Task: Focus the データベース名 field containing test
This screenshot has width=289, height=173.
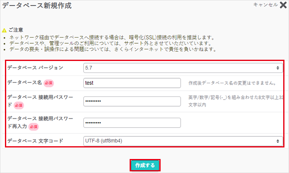Action: [132, 83]
